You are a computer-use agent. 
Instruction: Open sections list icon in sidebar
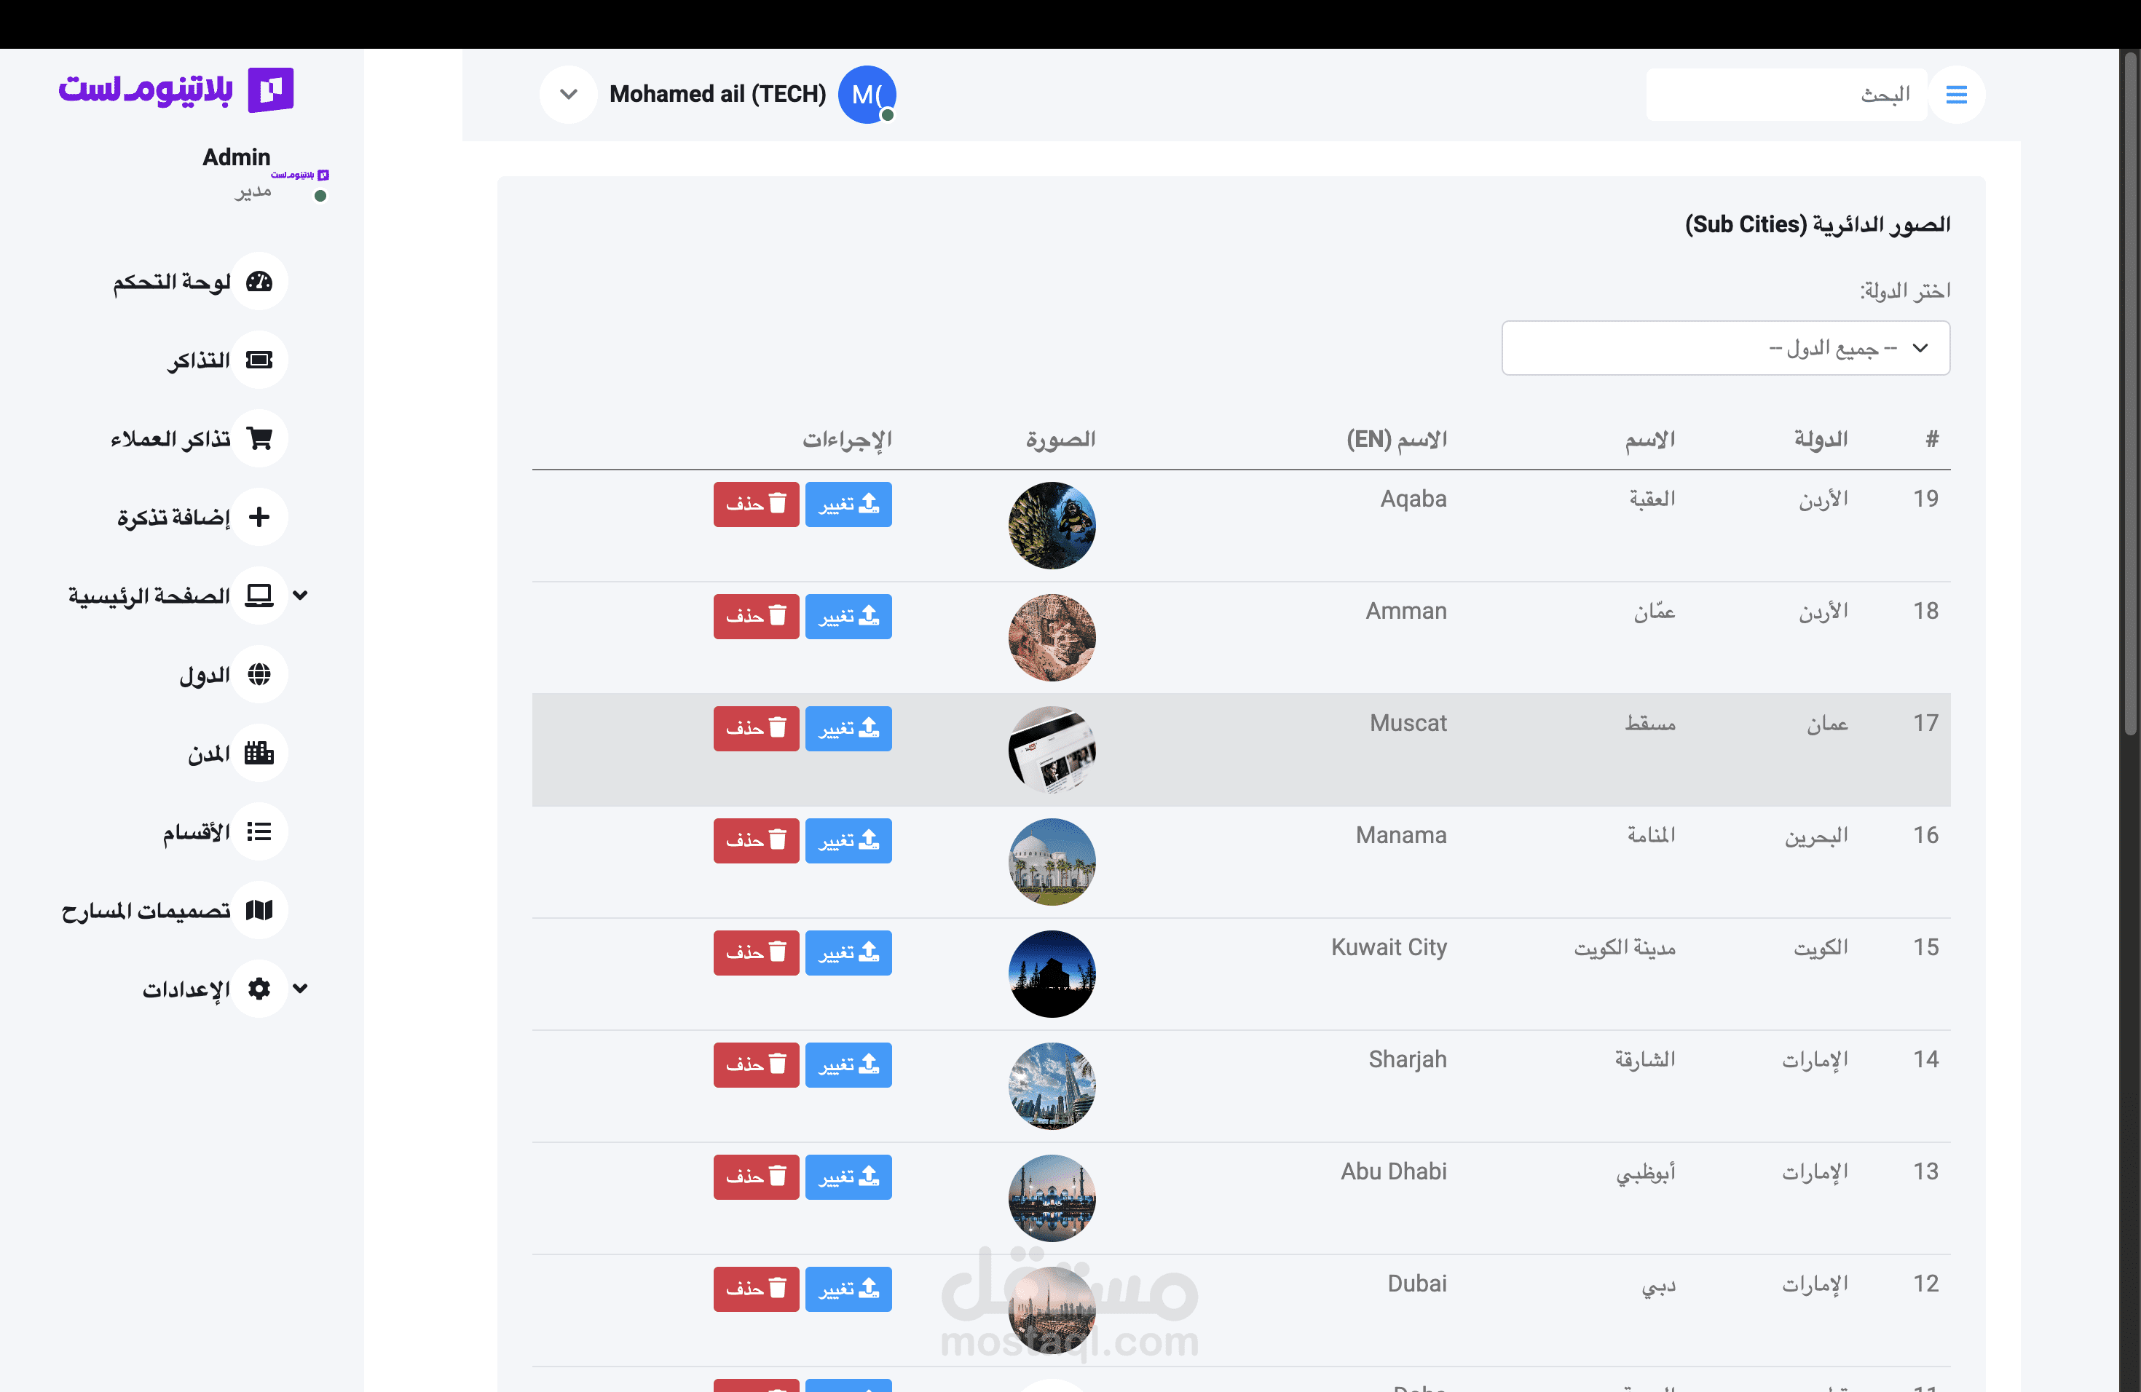click(259, 831)
